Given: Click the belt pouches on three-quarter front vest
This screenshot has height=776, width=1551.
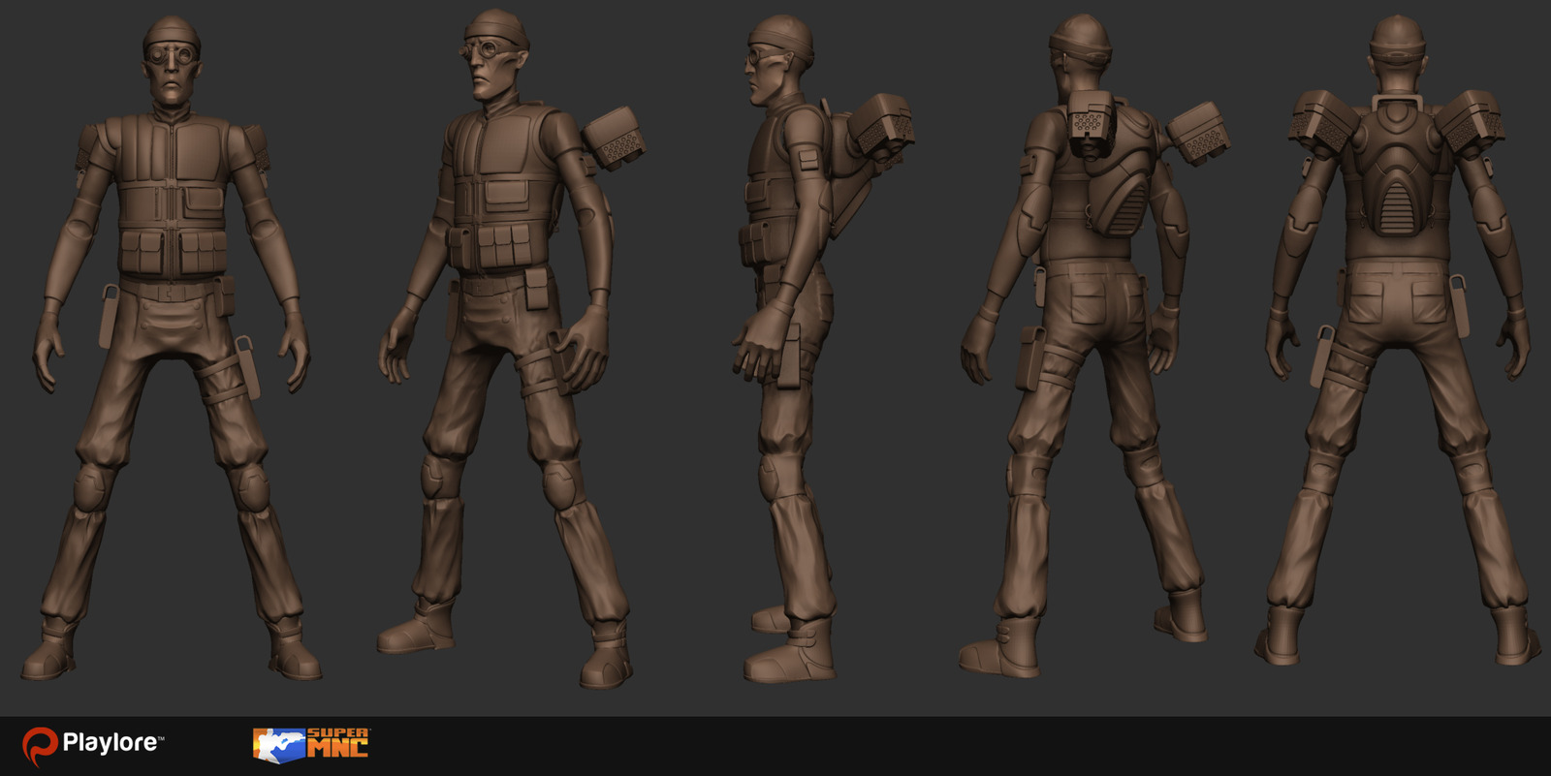Looking at the screenshot, I should click(x=496, y=247).
